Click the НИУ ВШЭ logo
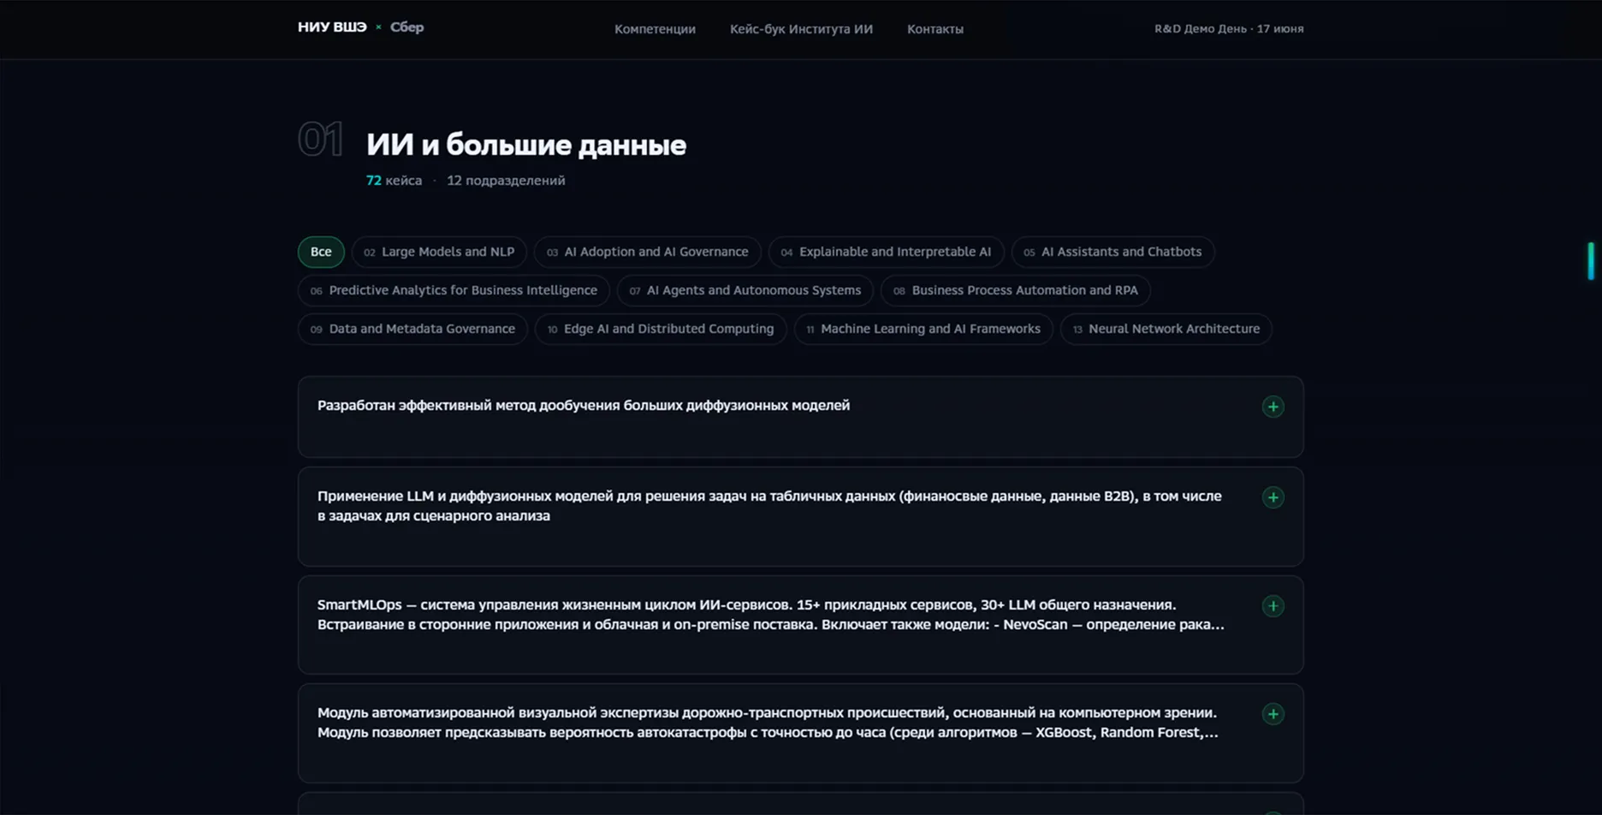The image size is (1602, 815). [x=332, y=27]
